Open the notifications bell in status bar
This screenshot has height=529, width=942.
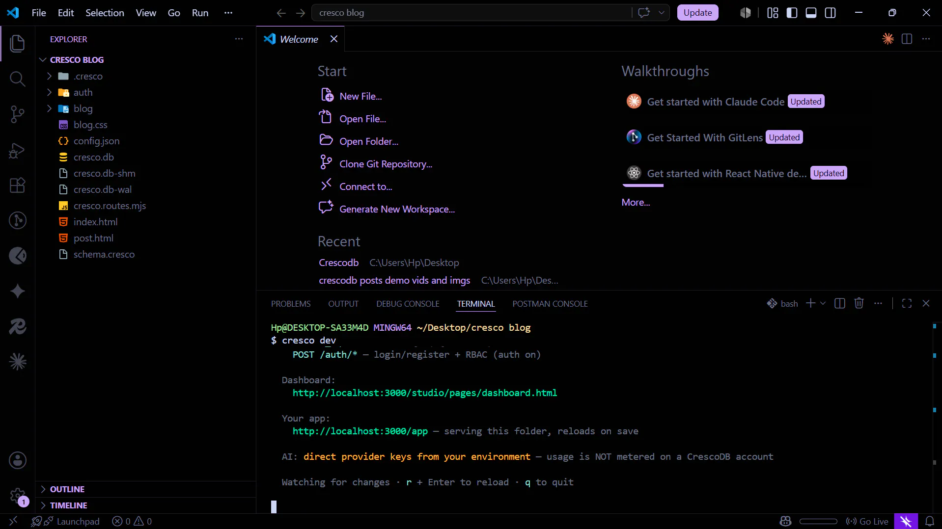[929, 521]
